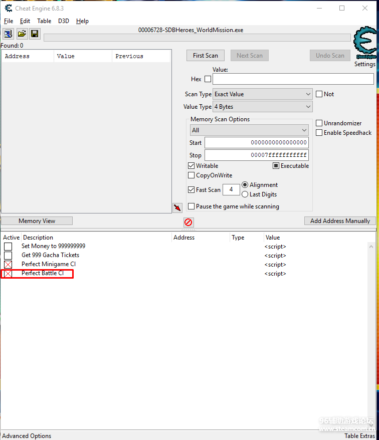Click the red no-entry clear list icon
This screenshot has width=379, height=440.
(x=188, y=222)
